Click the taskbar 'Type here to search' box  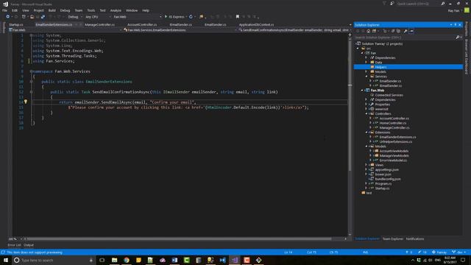pos(54,260)
